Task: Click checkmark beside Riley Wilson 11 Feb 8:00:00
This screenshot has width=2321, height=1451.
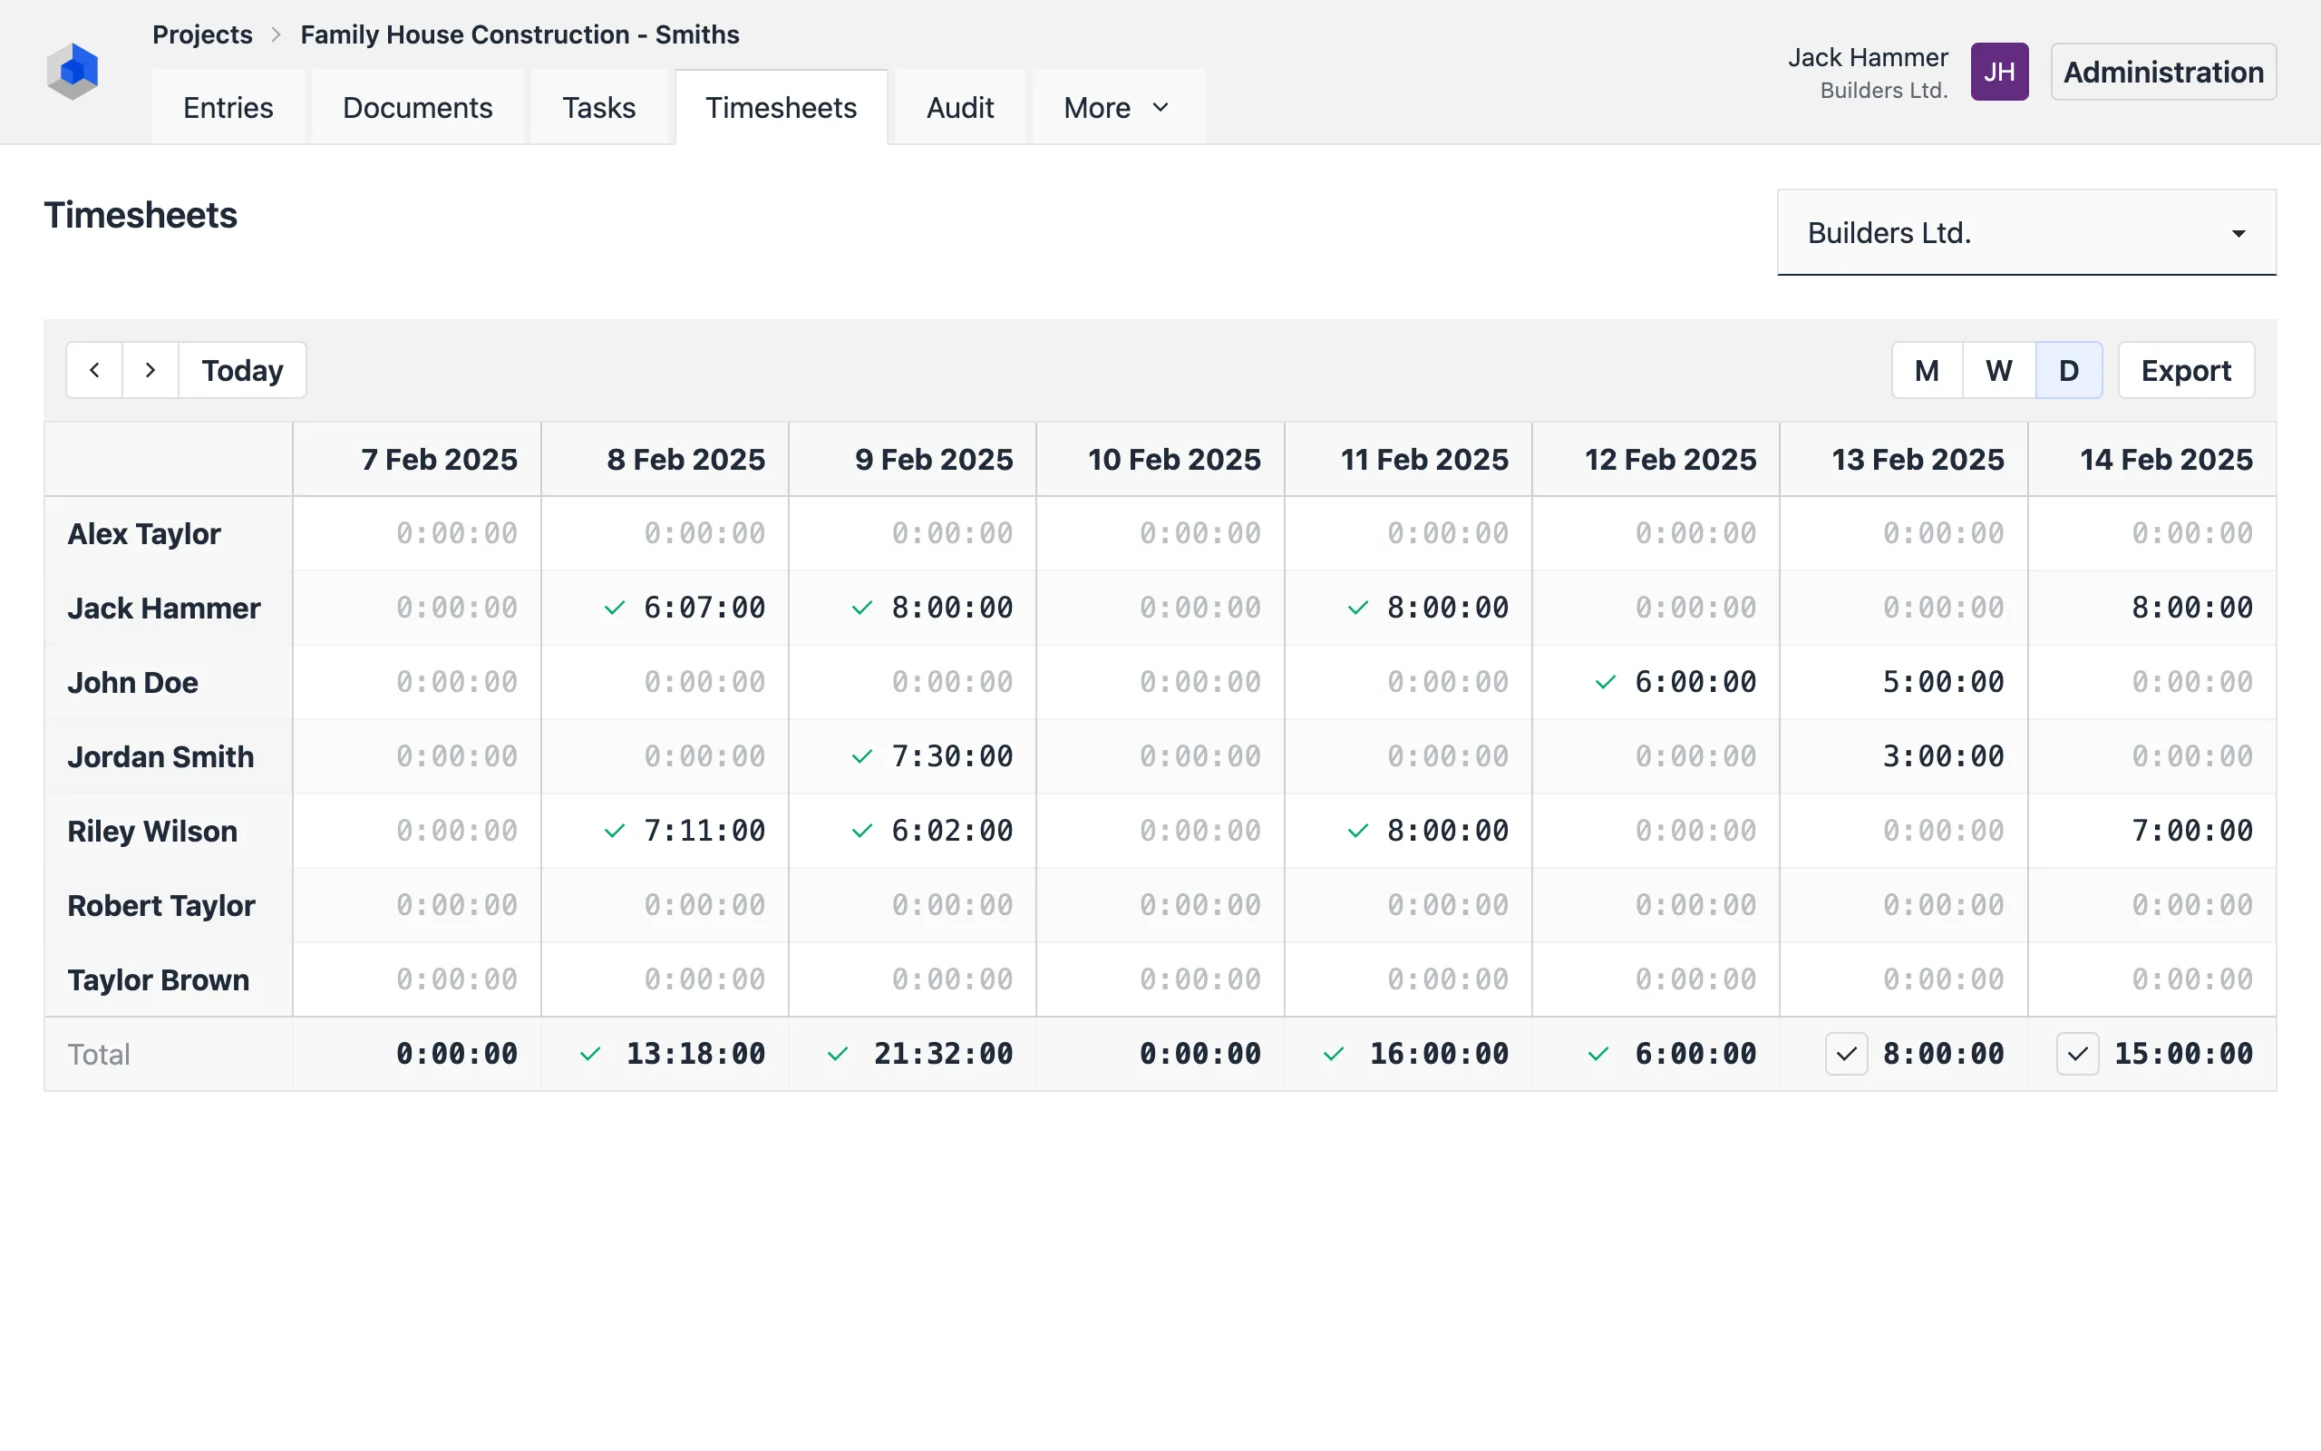Action: click(1358, 831)
